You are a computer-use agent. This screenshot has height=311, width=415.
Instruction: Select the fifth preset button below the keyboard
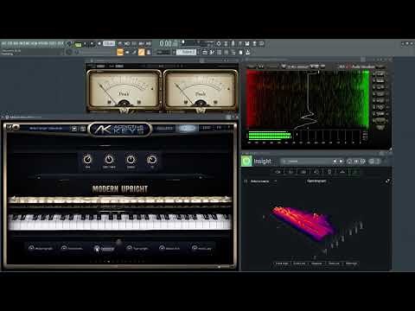click(x=169, y=248)
